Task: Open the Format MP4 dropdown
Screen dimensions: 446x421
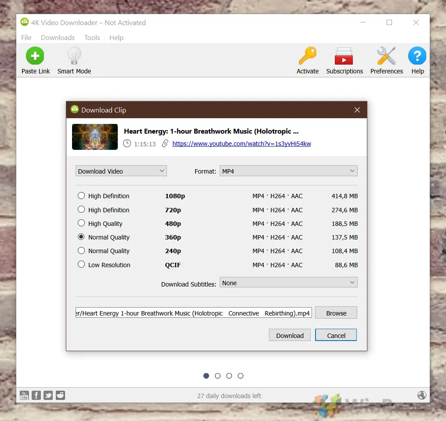Action: point(288,171)
